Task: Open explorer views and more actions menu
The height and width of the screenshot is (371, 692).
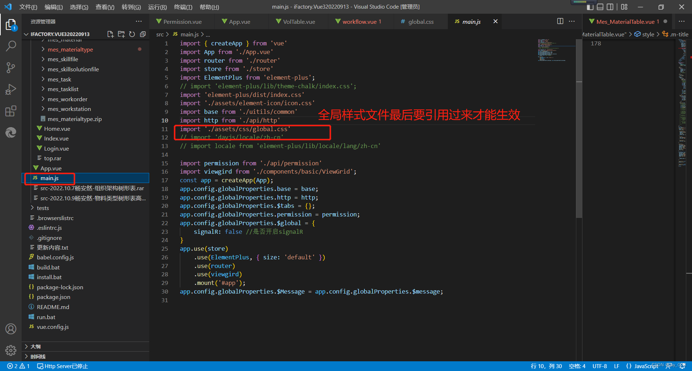Action: tap(139, 22)
